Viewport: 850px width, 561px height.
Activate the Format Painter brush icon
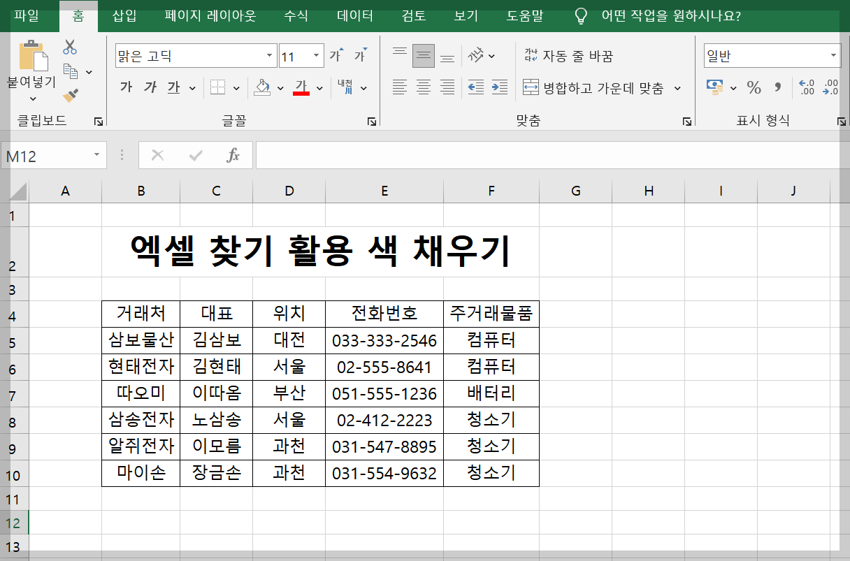70,96
